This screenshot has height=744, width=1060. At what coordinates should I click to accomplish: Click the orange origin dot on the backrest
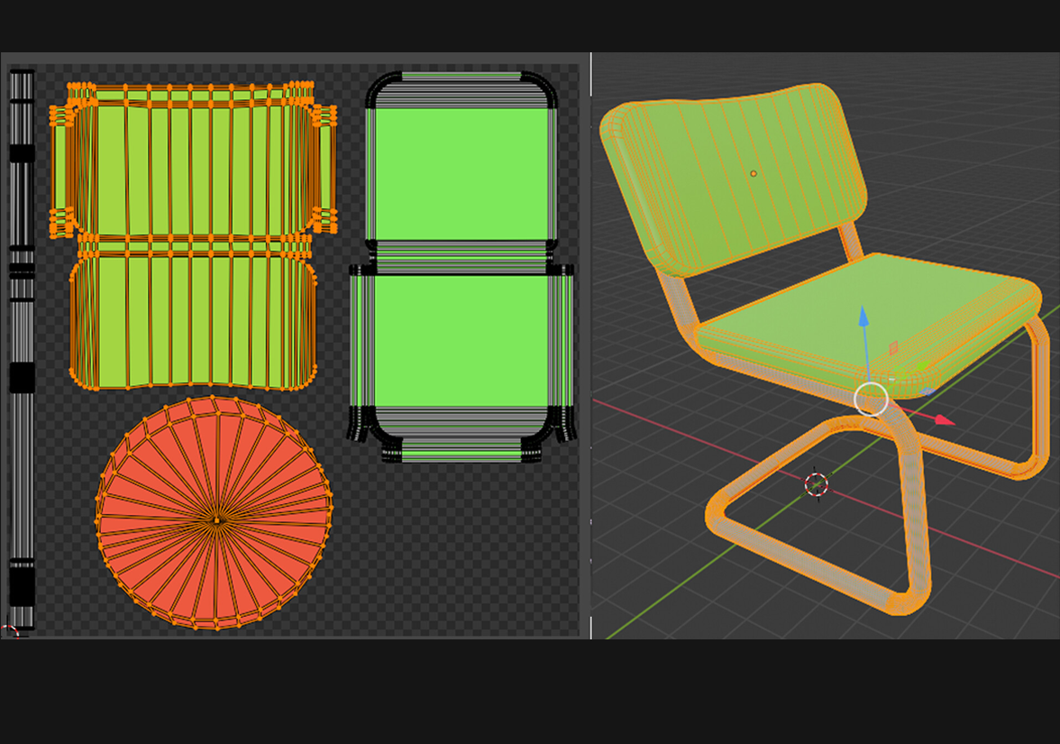pos(754,173)
